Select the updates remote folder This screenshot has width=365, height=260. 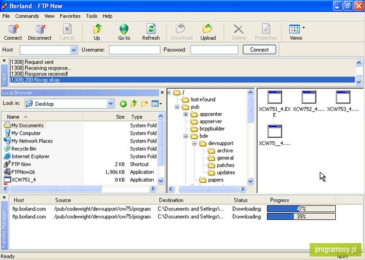[221, 172]
